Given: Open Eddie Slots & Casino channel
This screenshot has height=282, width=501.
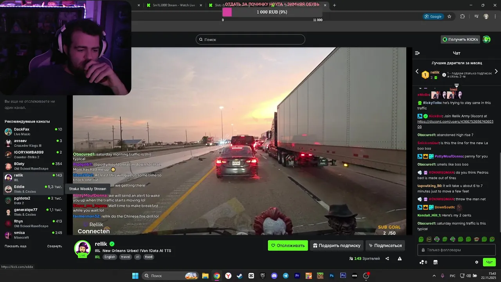Looking at the screenshot, I should click(33, 189).
